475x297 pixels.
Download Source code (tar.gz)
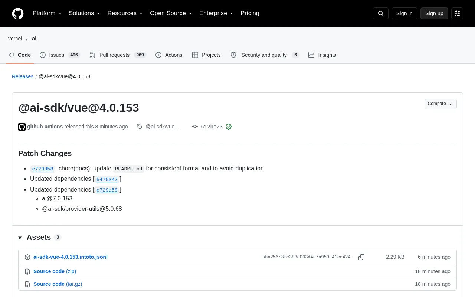point(58,284)
